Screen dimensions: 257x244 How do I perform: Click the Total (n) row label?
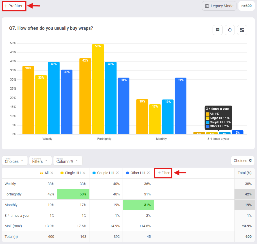click(11, 237)
